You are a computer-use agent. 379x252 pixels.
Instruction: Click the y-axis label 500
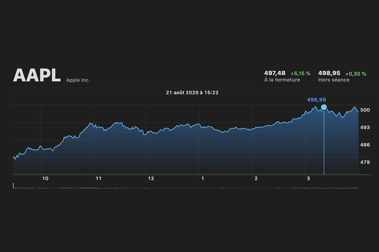click(365, 110)
